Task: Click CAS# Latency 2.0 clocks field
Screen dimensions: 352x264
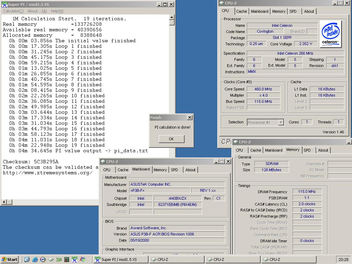Action: (x=307, y=204)
